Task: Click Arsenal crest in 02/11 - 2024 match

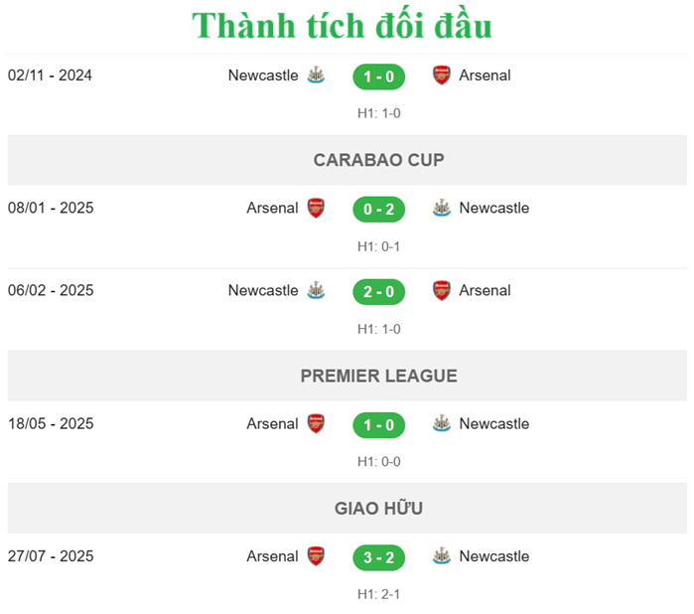Action: [442, 76]
